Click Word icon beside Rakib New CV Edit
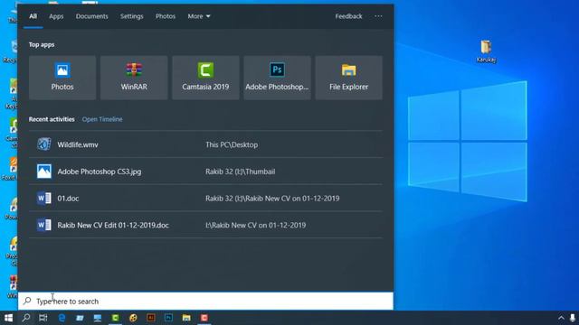The height and width of the screenshot is (325, 579). 44,225
